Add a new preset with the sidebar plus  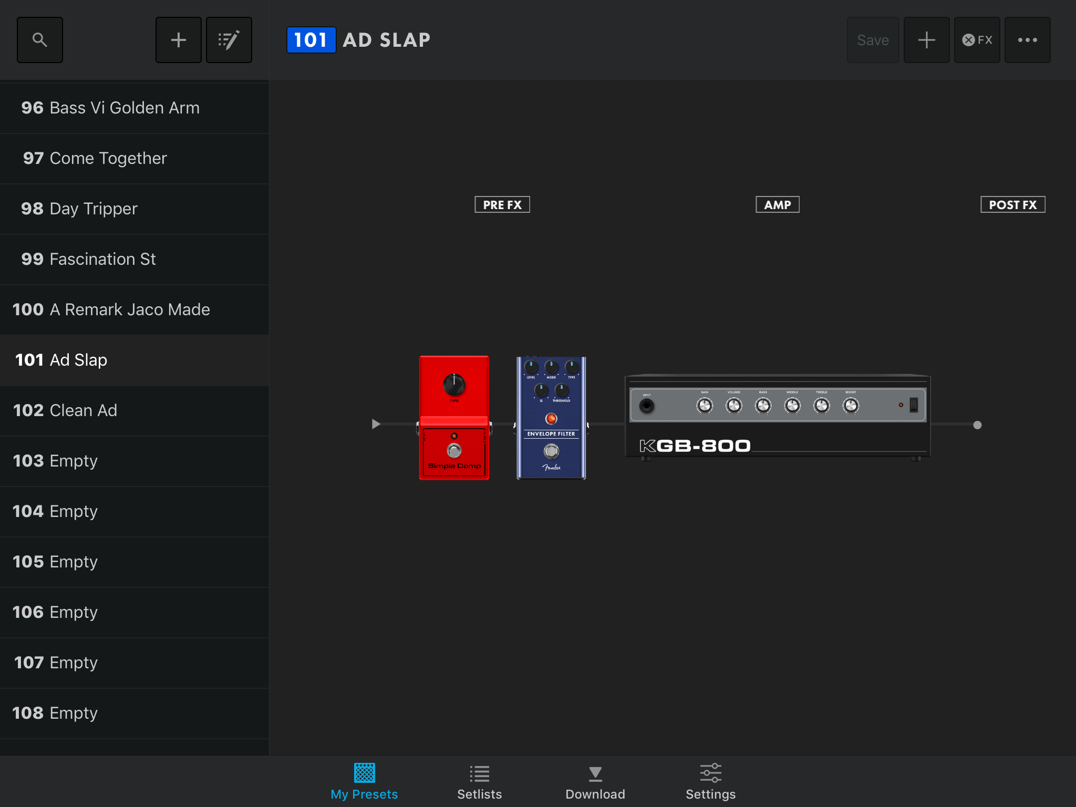tap(179, 40)
